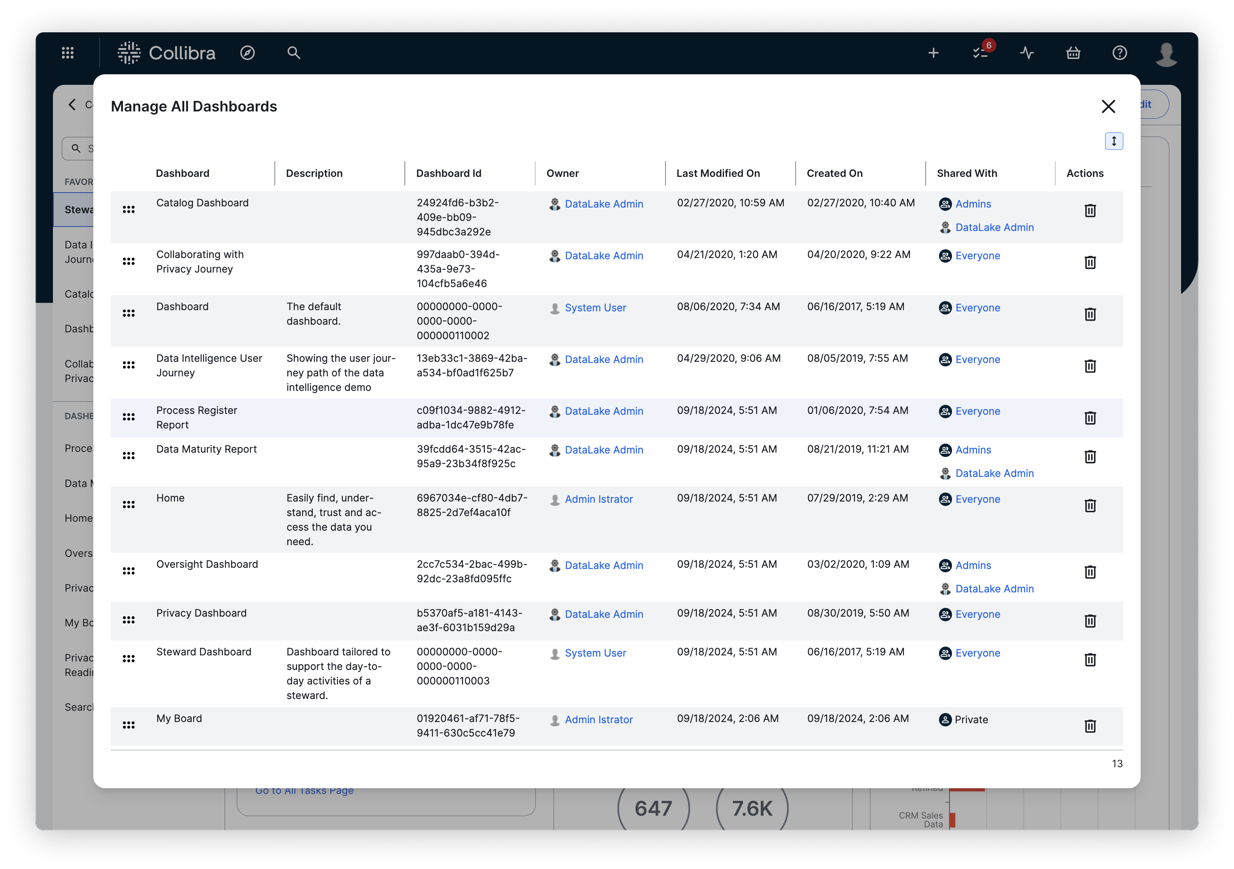Open DataLake Admin owner of Catalog Dashboard
The height and width of the screenshot is (869, 1234).
click(x=604, y=204)
